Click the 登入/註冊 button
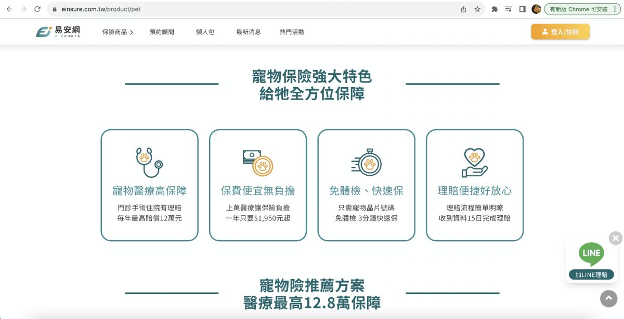The height and width of the screenshot is (319, 624). [560, 32]
